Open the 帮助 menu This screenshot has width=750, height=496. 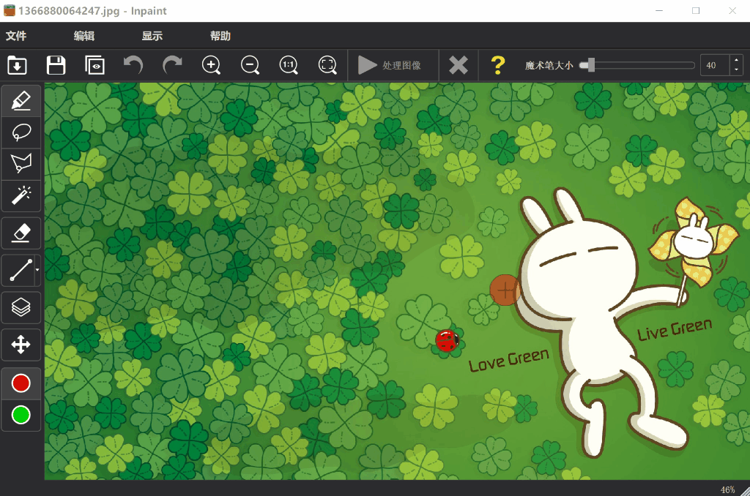pyautogui.click(x=220, y=36)
